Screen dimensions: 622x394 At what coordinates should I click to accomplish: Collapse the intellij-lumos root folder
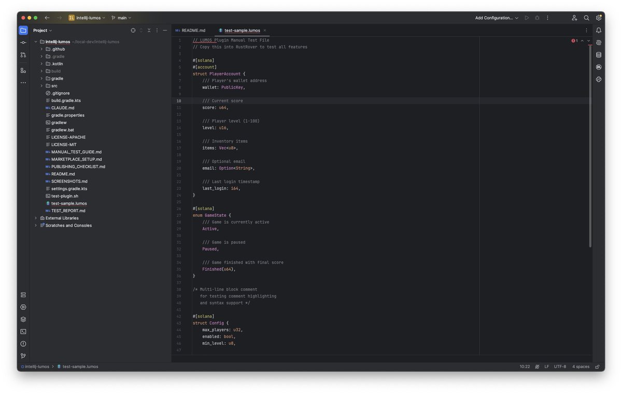pos(36,42)
